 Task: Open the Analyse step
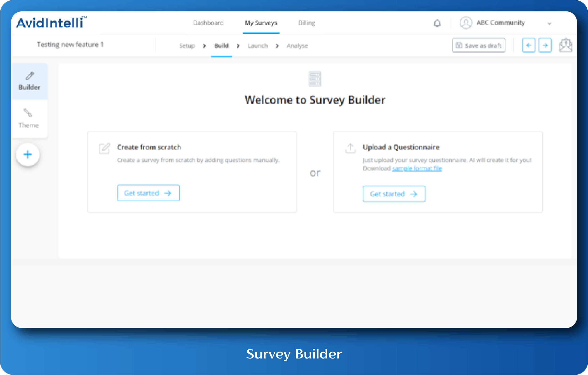click(297, 46)
